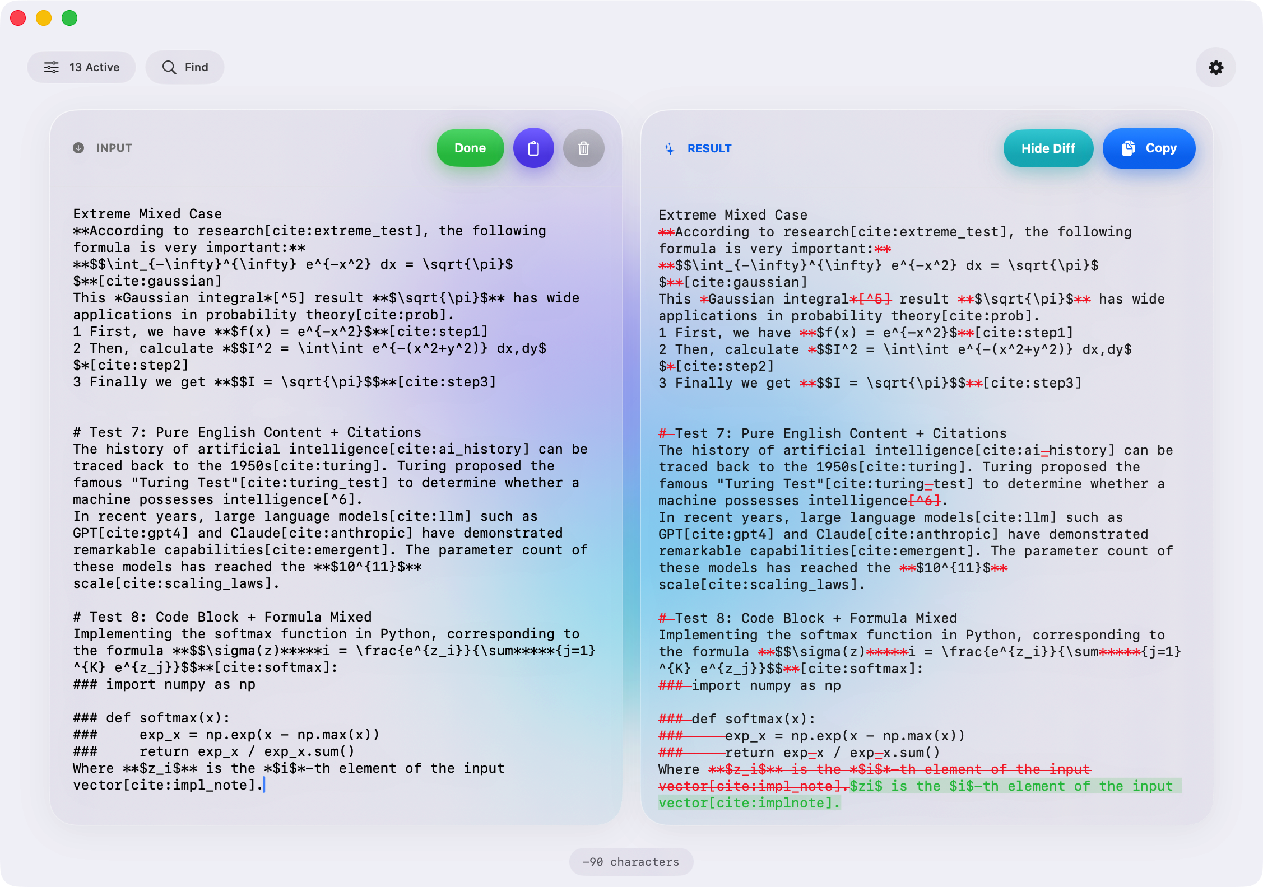Screen dimensions: 1263x887
Task: Click the sparkle icon beside RESULT
Action: click(x=669, y=148)
